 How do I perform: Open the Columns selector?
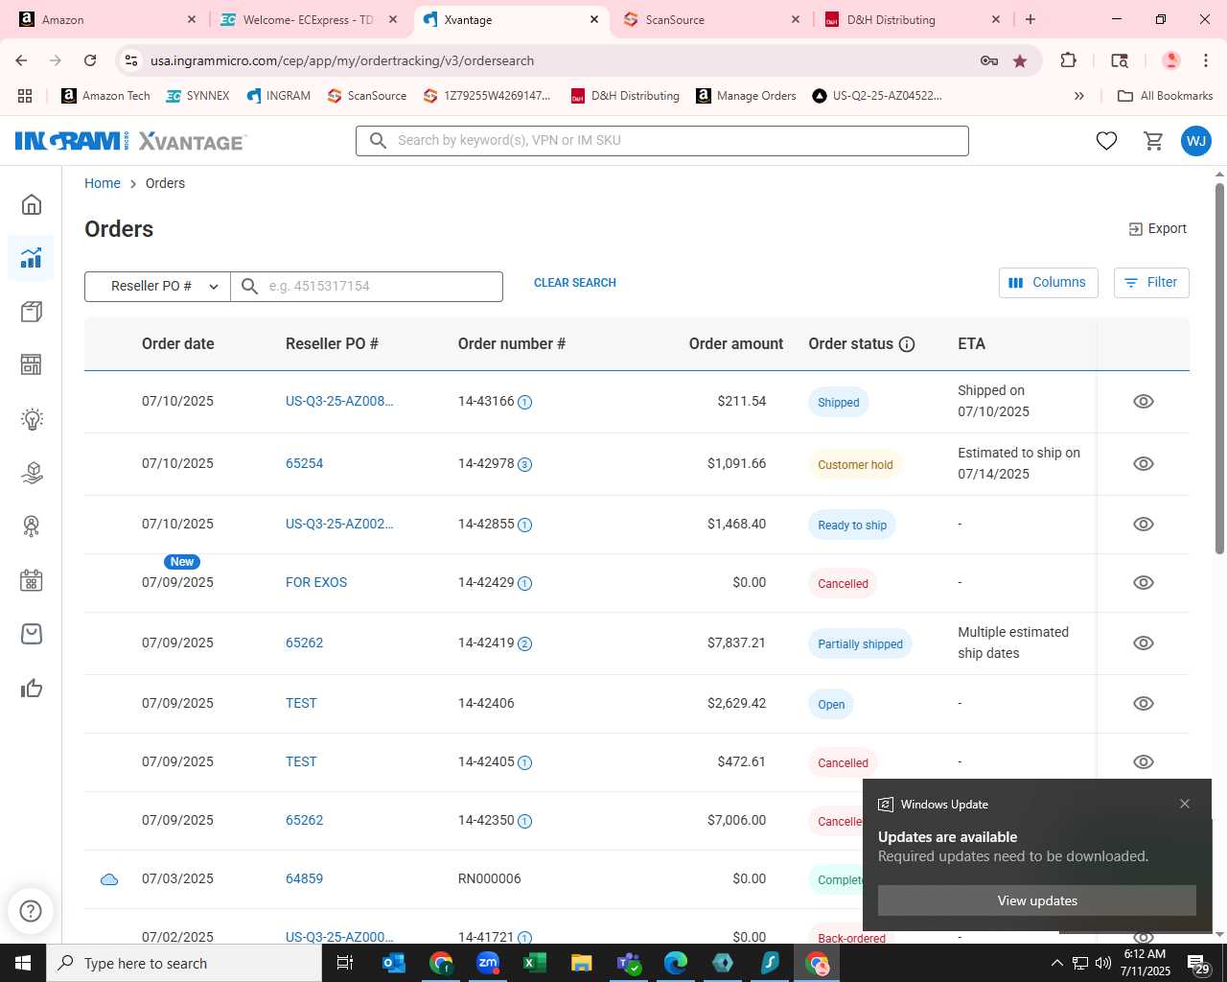coord(1049,283)
